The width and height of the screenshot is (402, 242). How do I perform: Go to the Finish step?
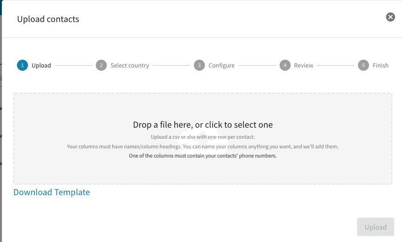click(380, 65)
